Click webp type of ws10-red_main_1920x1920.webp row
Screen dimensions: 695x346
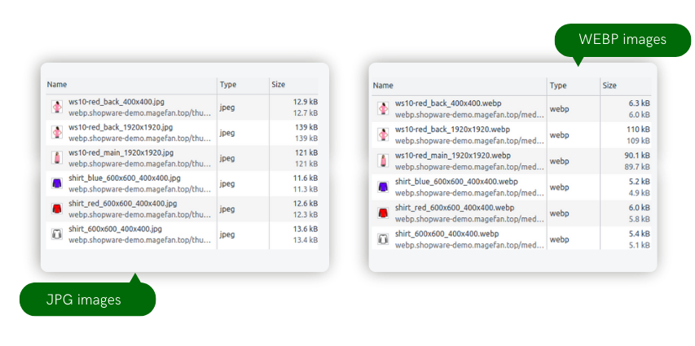560,161
